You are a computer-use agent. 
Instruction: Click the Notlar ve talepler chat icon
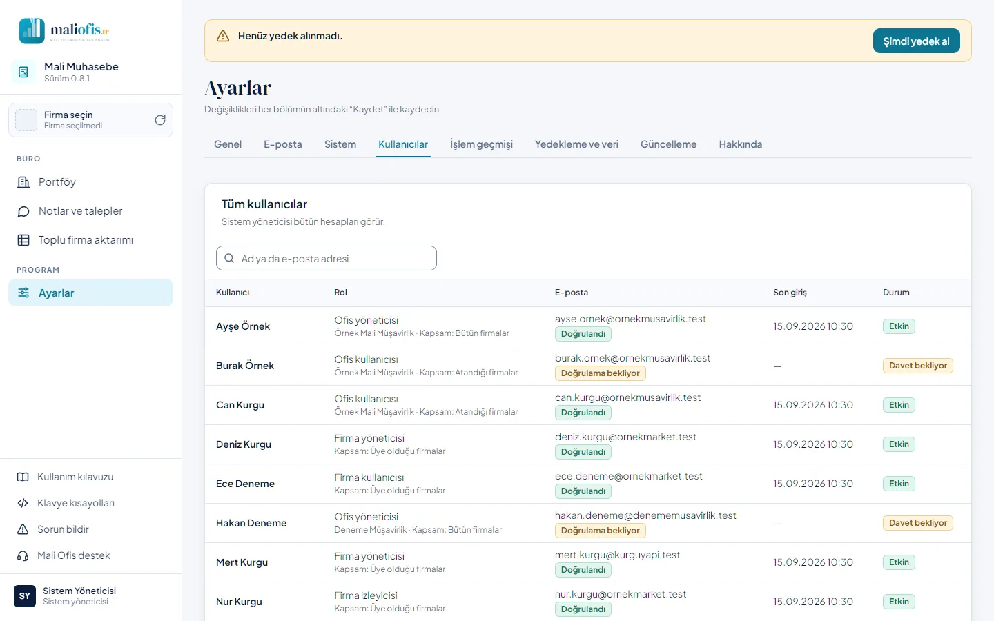[23, 211]
